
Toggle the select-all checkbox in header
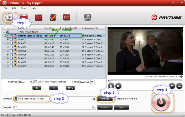tap(5, 28)
